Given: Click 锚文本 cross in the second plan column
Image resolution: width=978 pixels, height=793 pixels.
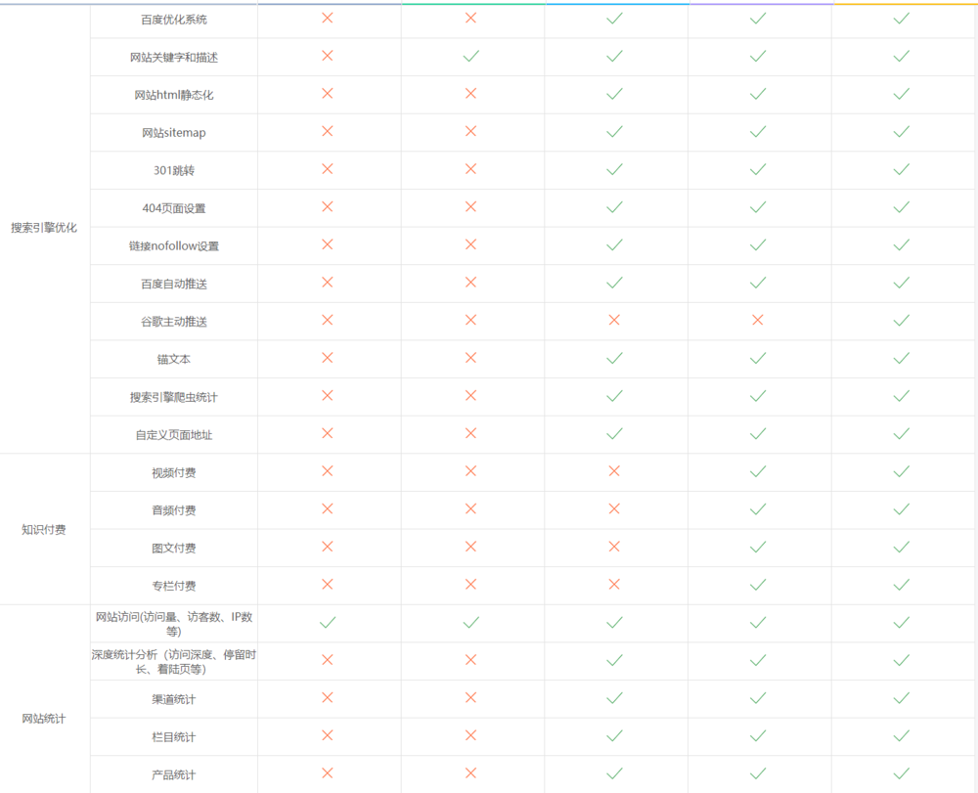Looking at the screenshot, I should pyautogui.click(x=471, y=357).
